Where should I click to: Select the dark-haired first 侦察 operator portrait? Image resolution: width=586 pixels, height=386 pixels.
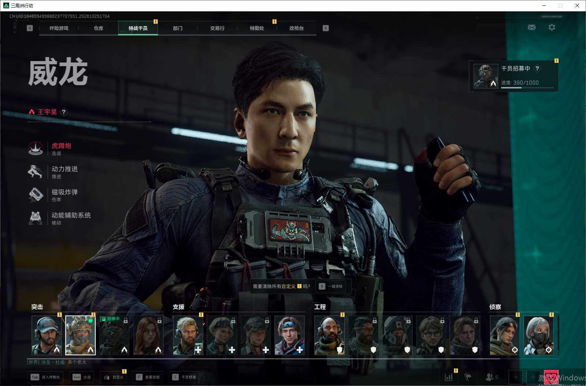click(x=505, y=335)
